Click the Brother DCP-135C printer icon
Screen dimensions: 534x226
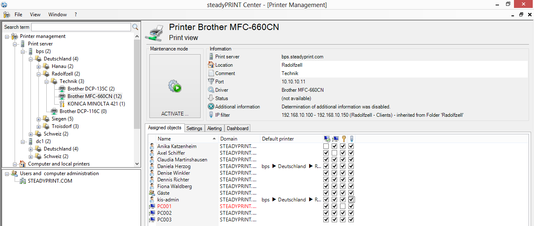pyautogui.click(x=62, y=89)
